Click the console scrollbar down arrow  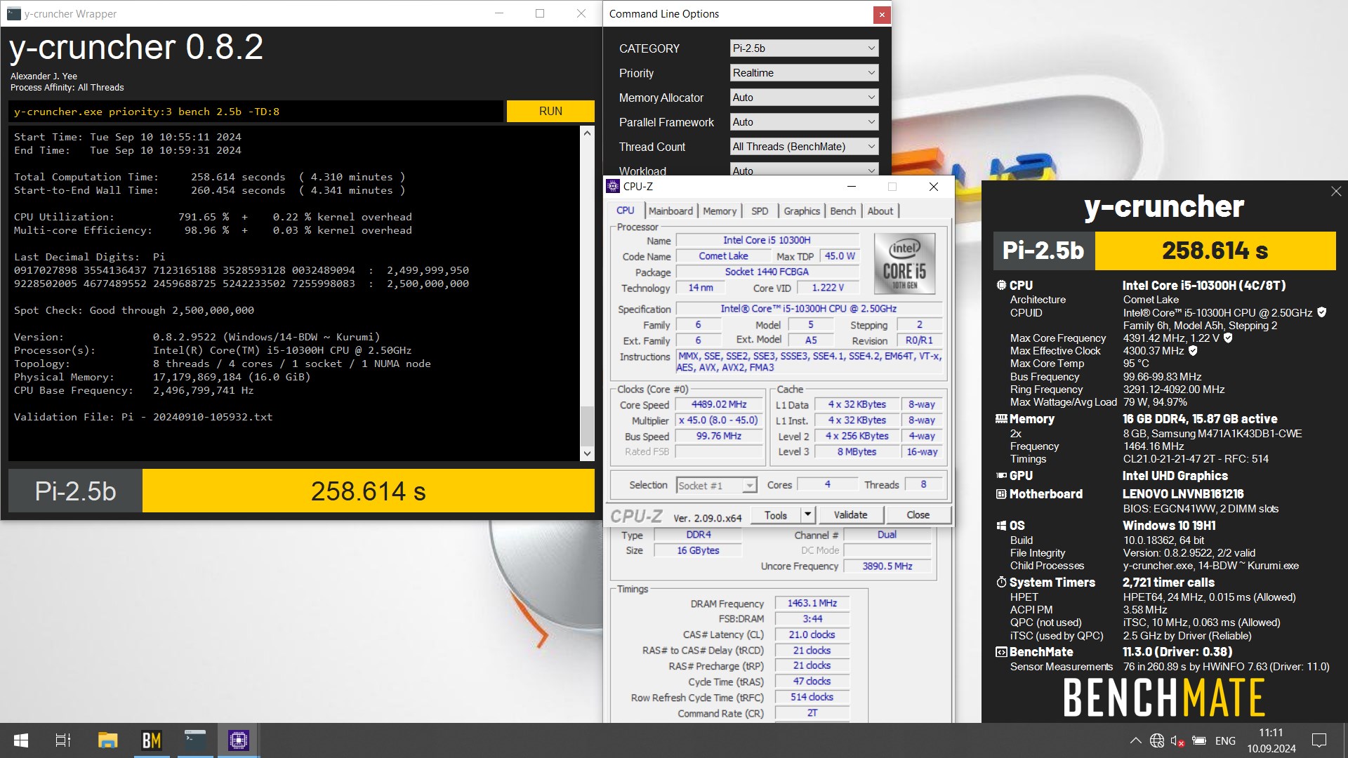(588, 454)
